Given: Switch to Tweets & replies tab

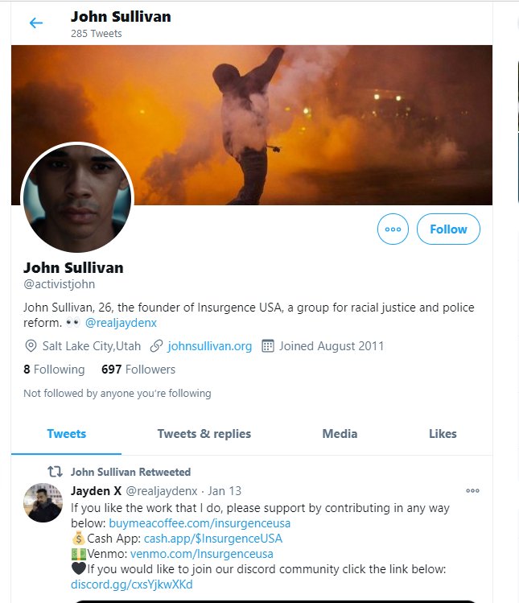Looking at the screenshot, I should coord(204,434).
